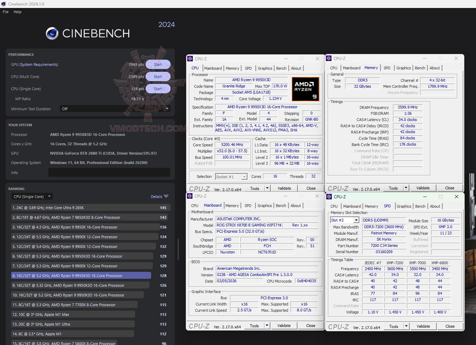The width and height of the screenshot is (476, 345).
Task: Switch to SPD tab in top-right CPU-Z window
Action: pyautogui.click(x=387, y=68)
